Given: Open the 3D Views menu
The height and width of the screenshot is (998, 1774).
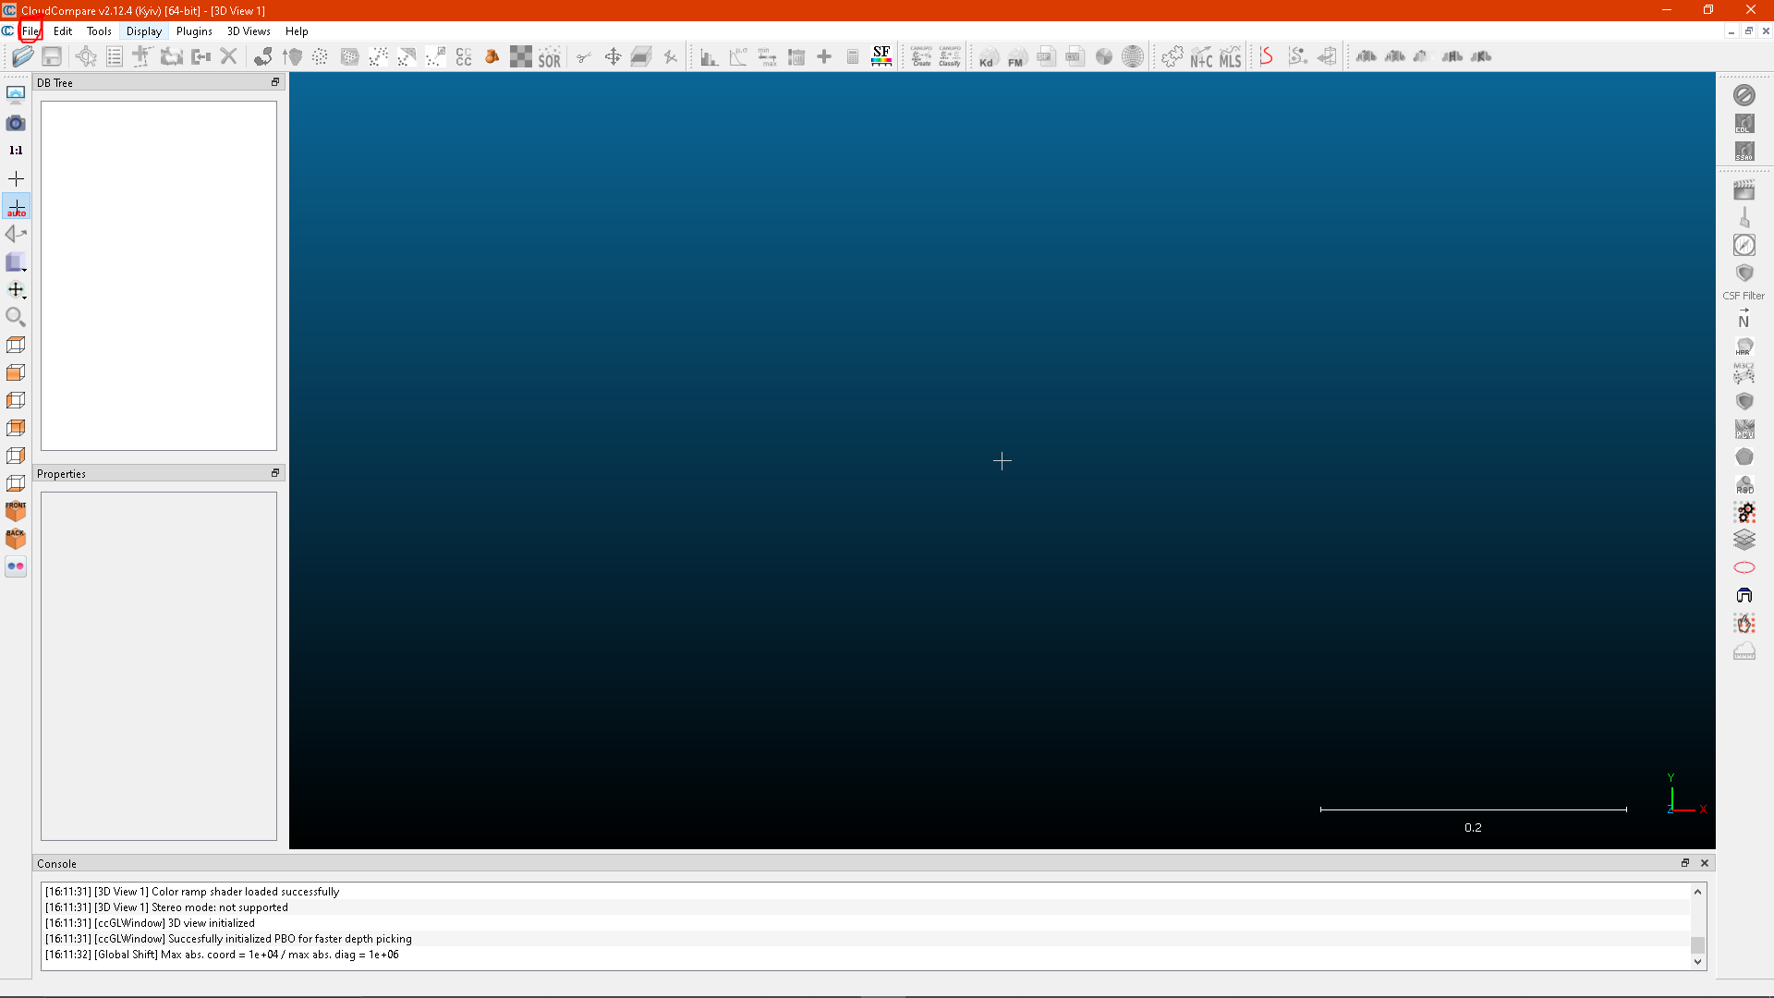Looking at the screenshot, I should [x=249, y=31].
